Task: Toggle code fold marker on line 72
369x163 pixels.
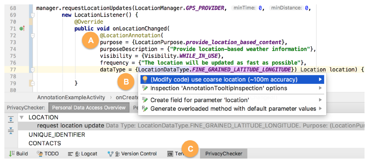Action: click(33, 36)
